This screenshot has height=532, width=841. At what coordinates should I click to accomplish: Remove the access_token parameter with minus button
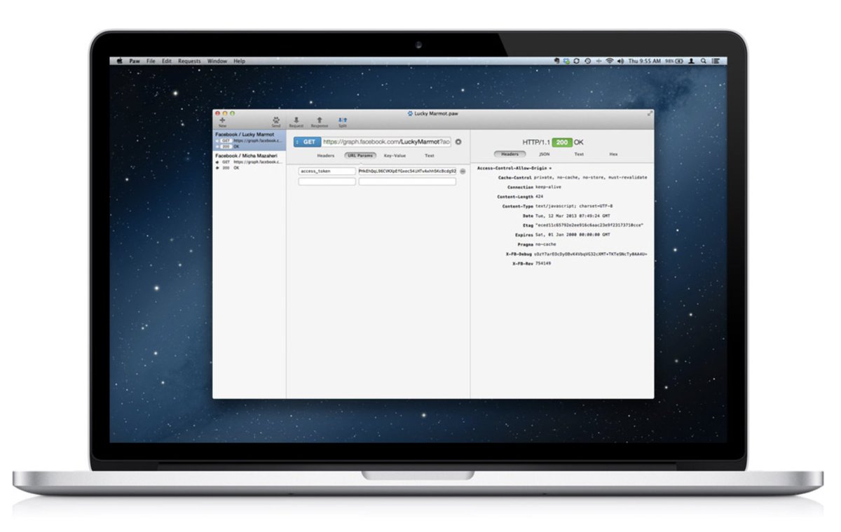point(463,171)
